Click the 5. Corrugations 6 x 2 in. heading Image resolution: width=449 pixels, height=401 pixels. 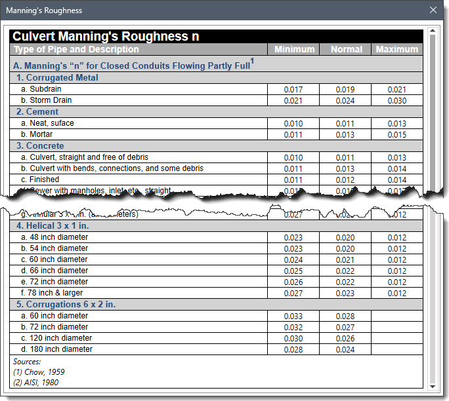pos(216,305)
